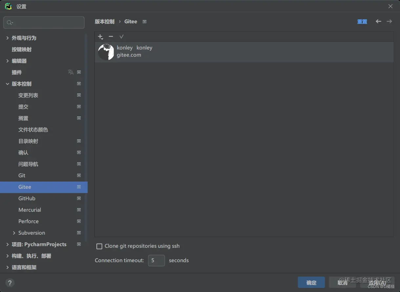The height and width of the screenshot is (292, 400).
Task: Open 搁置 settings page
Action: (x=23, y=118)
